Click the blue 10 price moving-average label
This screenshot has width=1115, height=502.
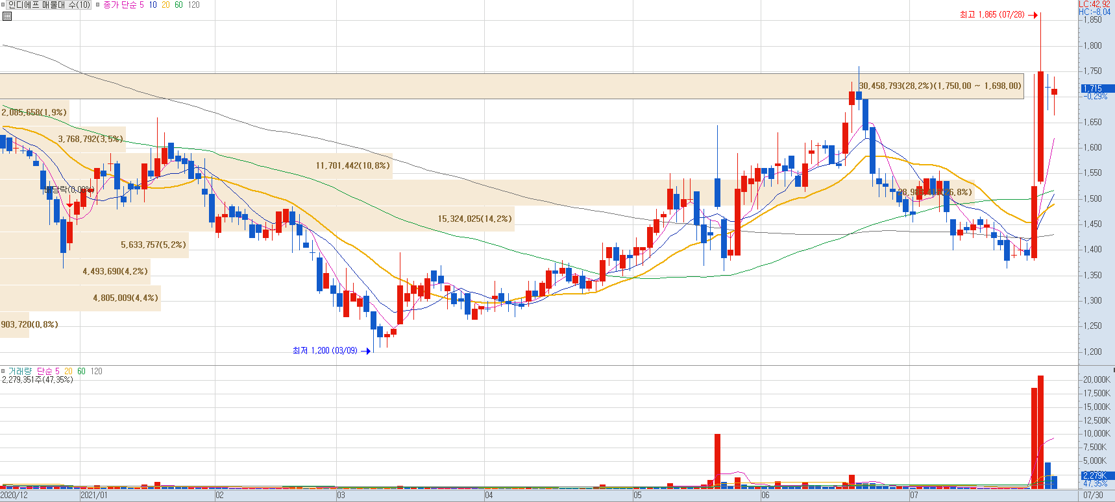tap(153, 5)
